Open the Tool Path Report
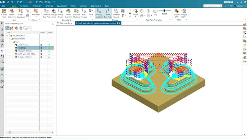The width and height of the screenshot is (247, 139). coord(116,13)
